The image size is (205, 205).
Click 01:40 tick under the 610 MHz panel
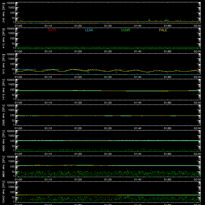coord(138,77)
